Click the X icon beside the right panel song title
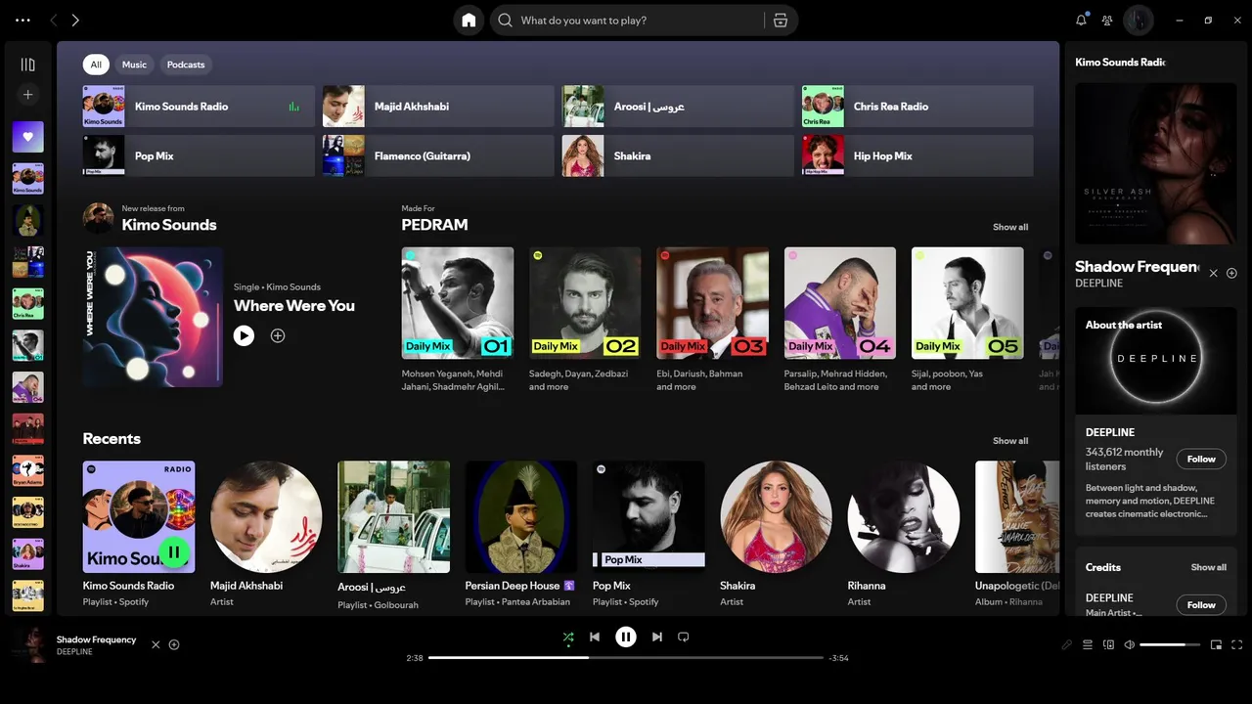The width and height of the screenshot is (1252, 704). 1214,273
